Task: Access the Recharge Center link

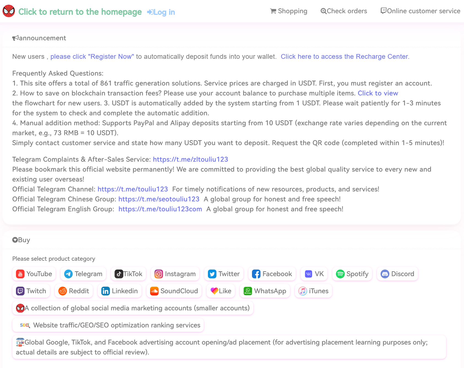Action: coord(345,57)
